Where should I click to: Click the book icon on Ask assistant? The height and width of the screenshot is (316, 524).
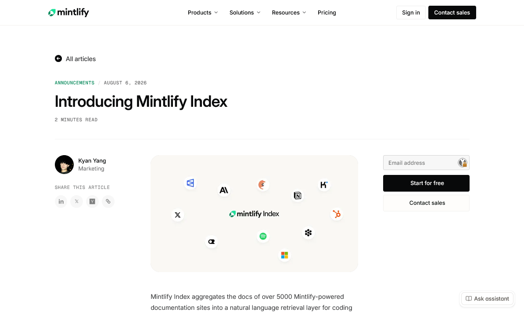pyautogui.click(x=469, y=298)
